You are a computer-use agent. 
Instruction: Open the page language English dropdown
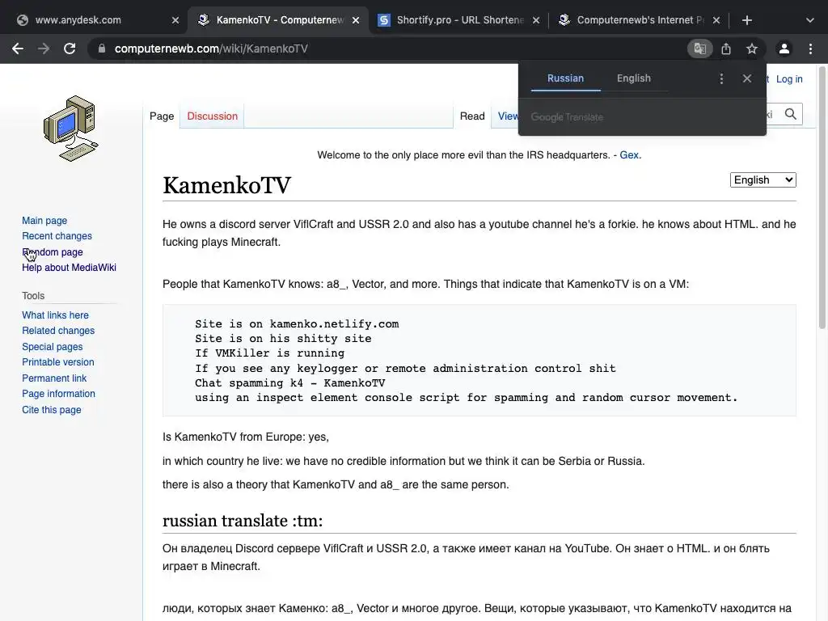point(763,180)
